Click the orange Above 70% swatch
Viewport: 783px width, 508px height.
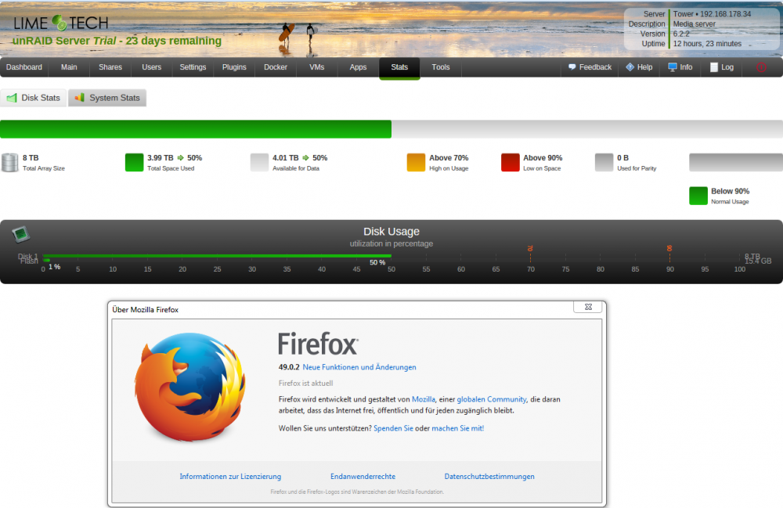[x=416, y=163]
